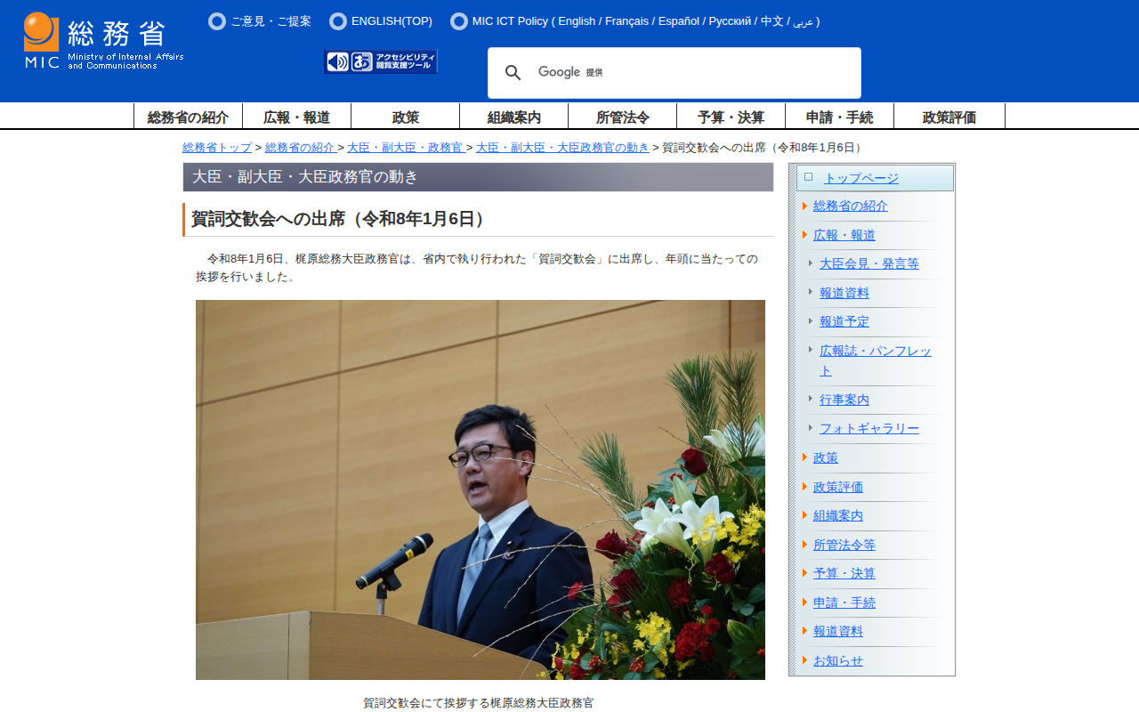Image resolution: width=1139 pixels, height=712 pixels.
Task: Click the 総務省の紹介 breadcrumb link
Action: point(300,148)
